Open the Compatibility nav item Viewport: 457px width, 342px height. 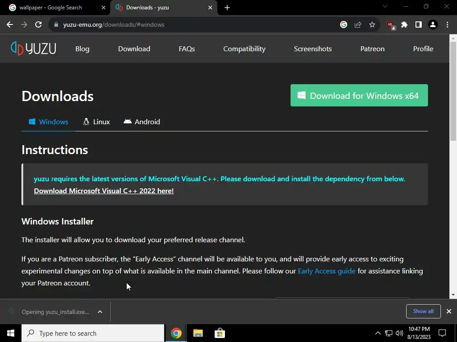(244, 49)
